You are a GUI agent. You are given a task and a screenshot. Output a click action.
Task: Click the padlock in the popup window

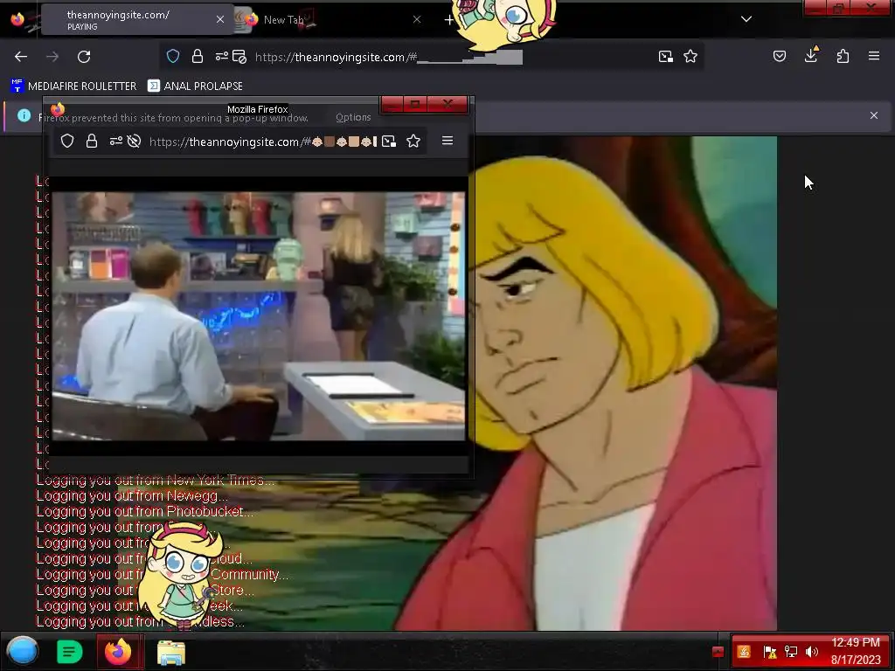[91, 141]
